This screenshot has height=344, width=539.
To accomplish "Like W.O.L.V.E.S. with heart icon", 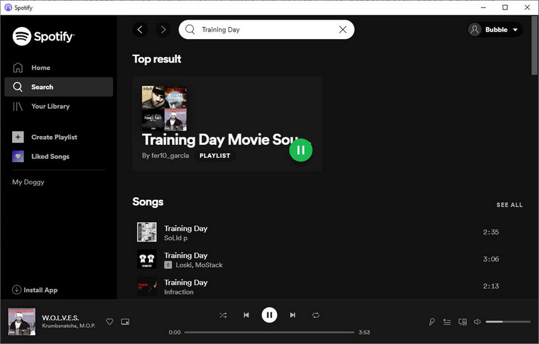I will [x=110, y=322].
